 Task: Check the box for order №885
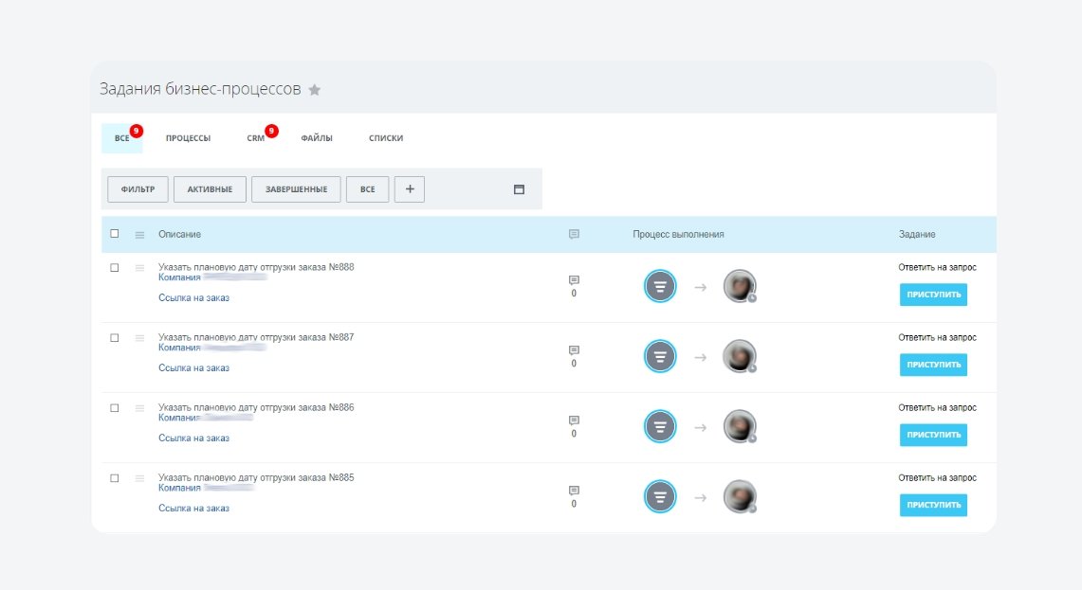tap(115, 478)
